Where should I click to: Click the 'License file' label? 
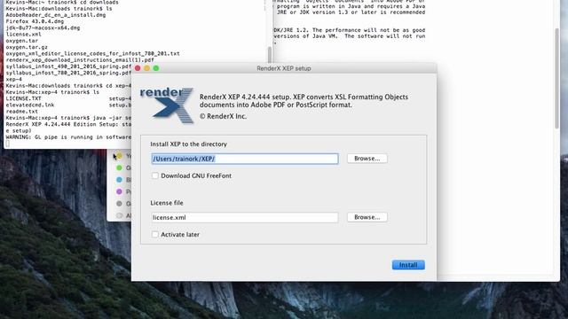167,203
